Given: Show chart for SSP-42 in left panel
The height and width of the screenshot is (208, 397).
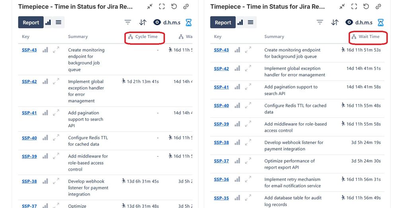Looking at the screenshot, I should [x=45, y=82].
